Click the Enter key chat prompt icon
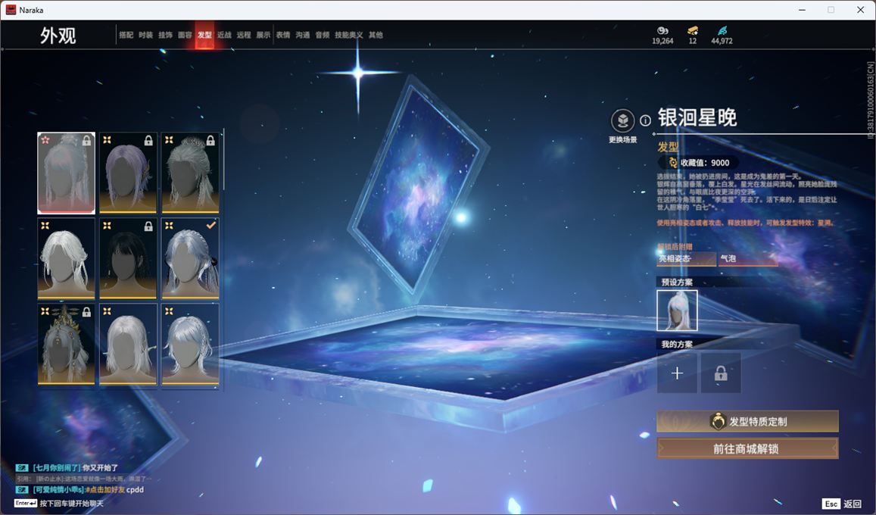The width and height of the screenshot is (876, 515). click(26, 504)
